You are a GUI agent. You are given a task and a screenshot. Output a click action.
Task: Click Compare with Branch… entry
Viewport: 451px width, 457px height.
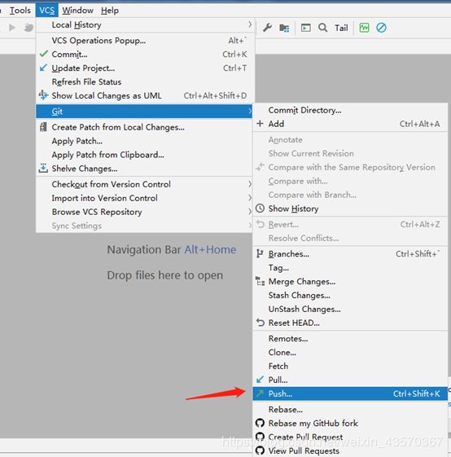pyautogui.click(x=350, y=195)
